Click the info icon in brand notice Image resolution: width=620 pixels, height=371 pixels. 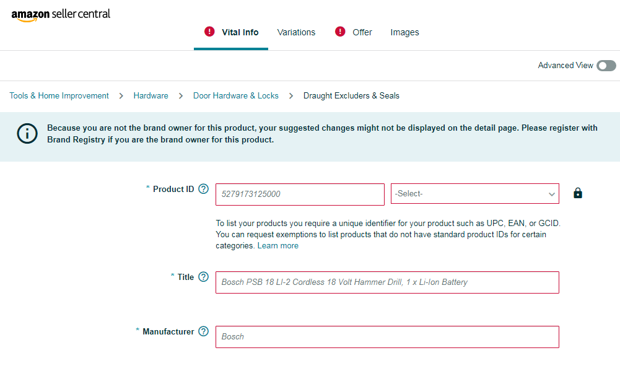point(27,133)
